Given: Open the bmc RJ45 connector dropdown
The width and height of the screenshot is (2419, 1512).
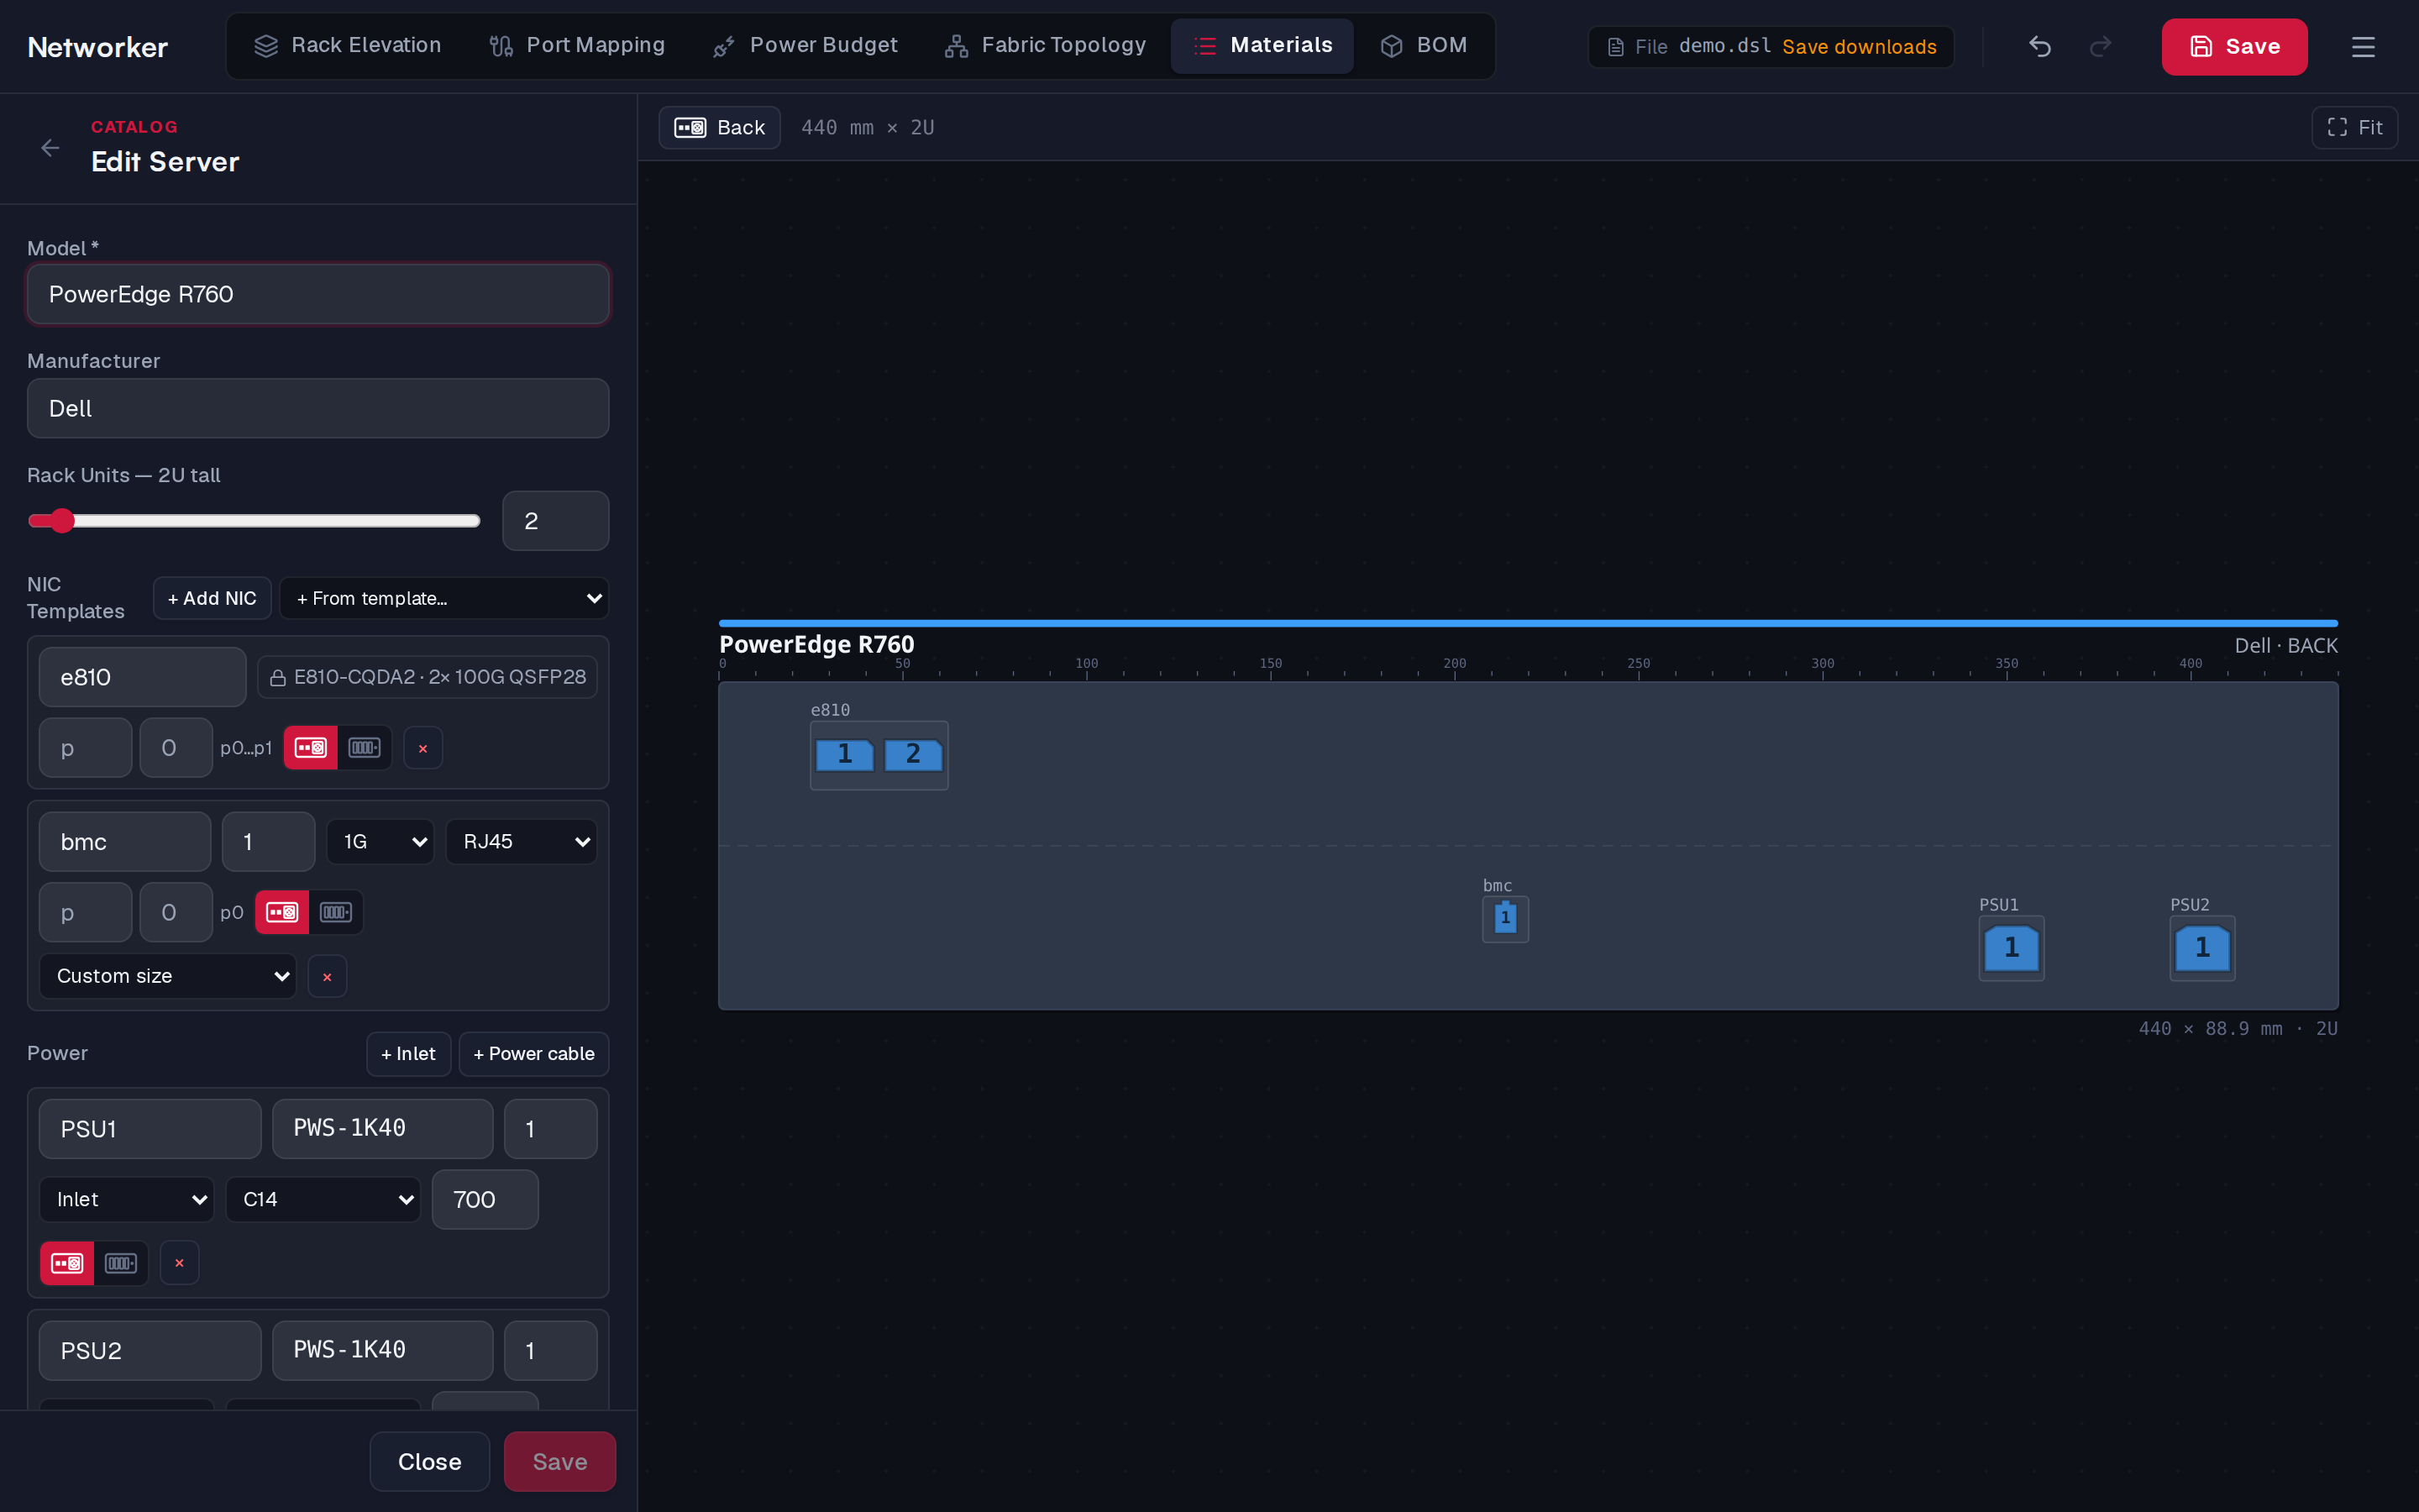Looking at the screenshot, I should coord(522,842).
